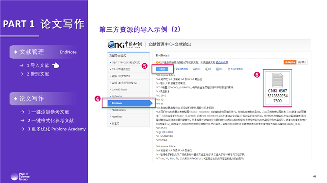Screen dimensions: 327x183
Task: Click the 请点击这里 reselect link
Action: (x=222, y=62)
